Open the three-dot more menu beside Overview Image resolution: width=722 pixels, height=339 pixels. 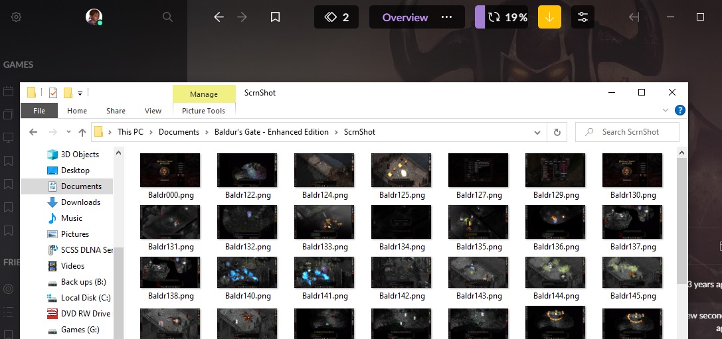pos(446,17)
